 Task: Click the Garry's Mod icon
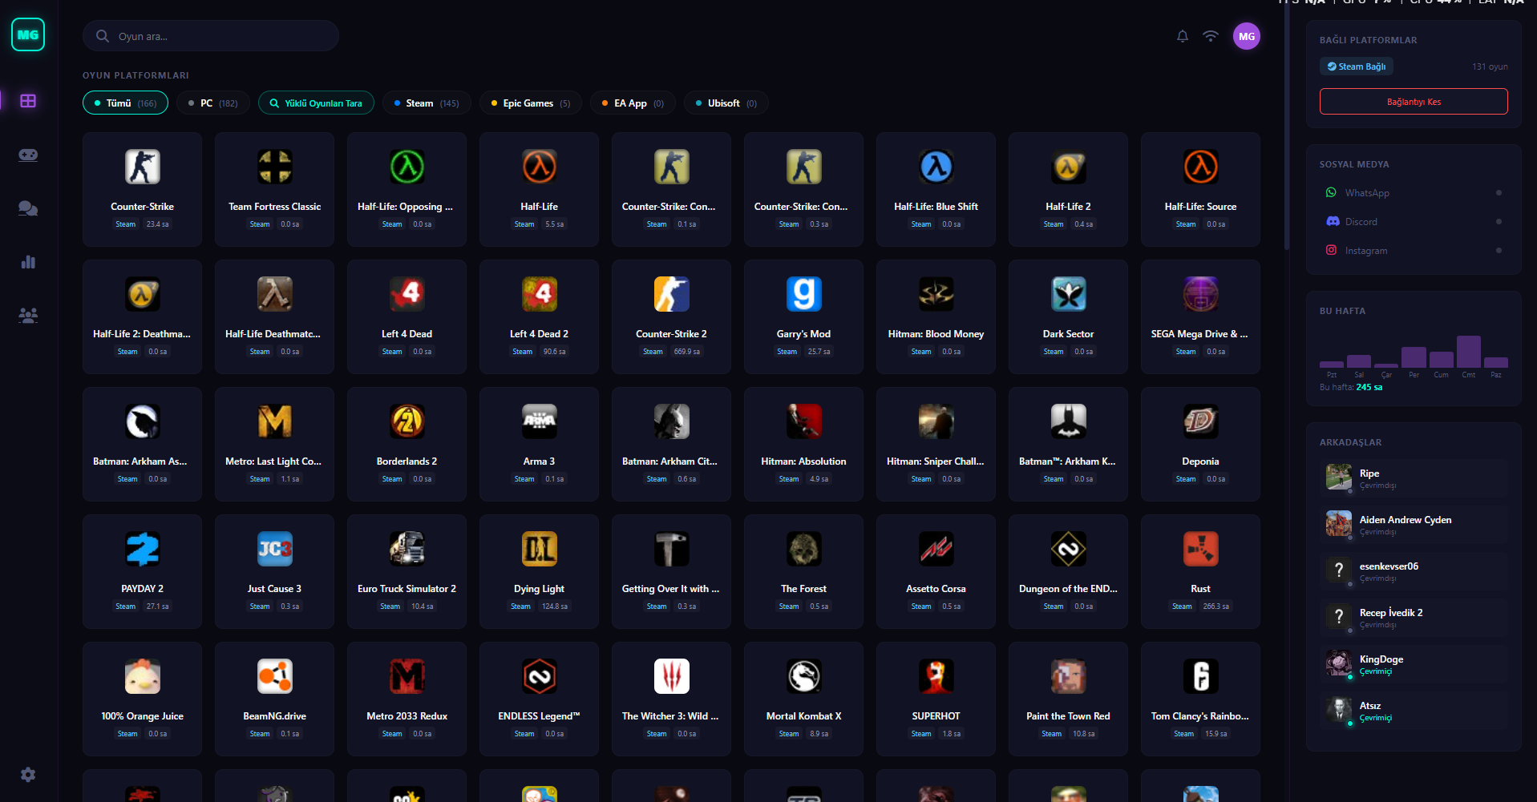pyautogui.click(x=804, y=294)
